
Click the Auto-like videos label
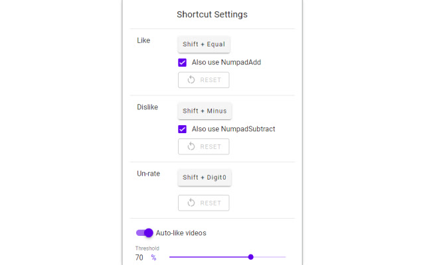click(x=181, y=233)
